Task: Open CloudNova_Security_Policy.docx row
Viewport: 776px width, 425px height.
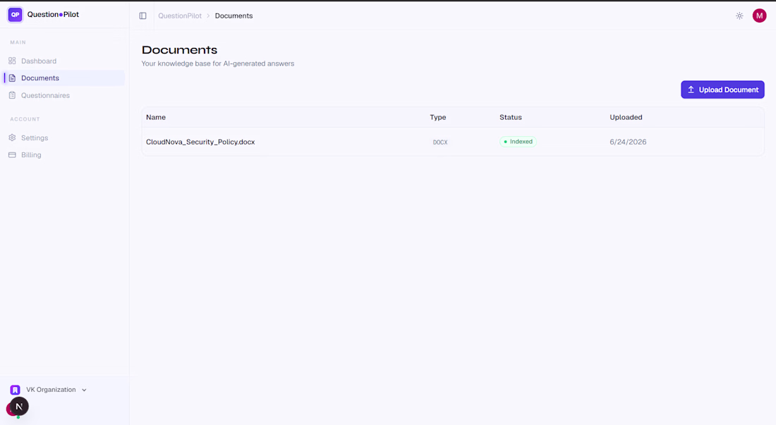Action: pyautogui.click(x=453, y=142)
